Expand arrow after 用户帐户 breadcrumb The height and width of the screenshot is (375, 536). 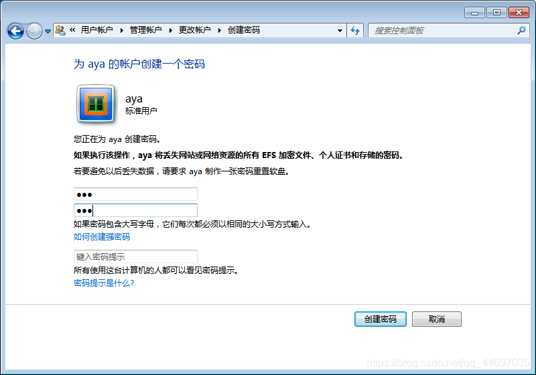point(122,30)
